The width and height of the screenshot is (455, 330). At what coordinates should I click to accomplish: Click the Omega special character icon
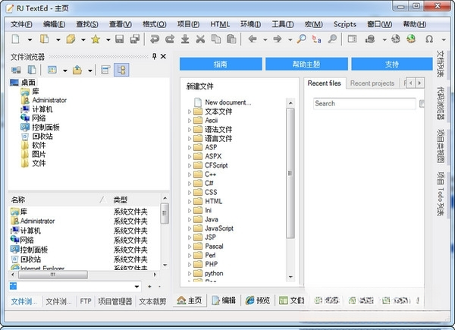click(x=429, y=39)
